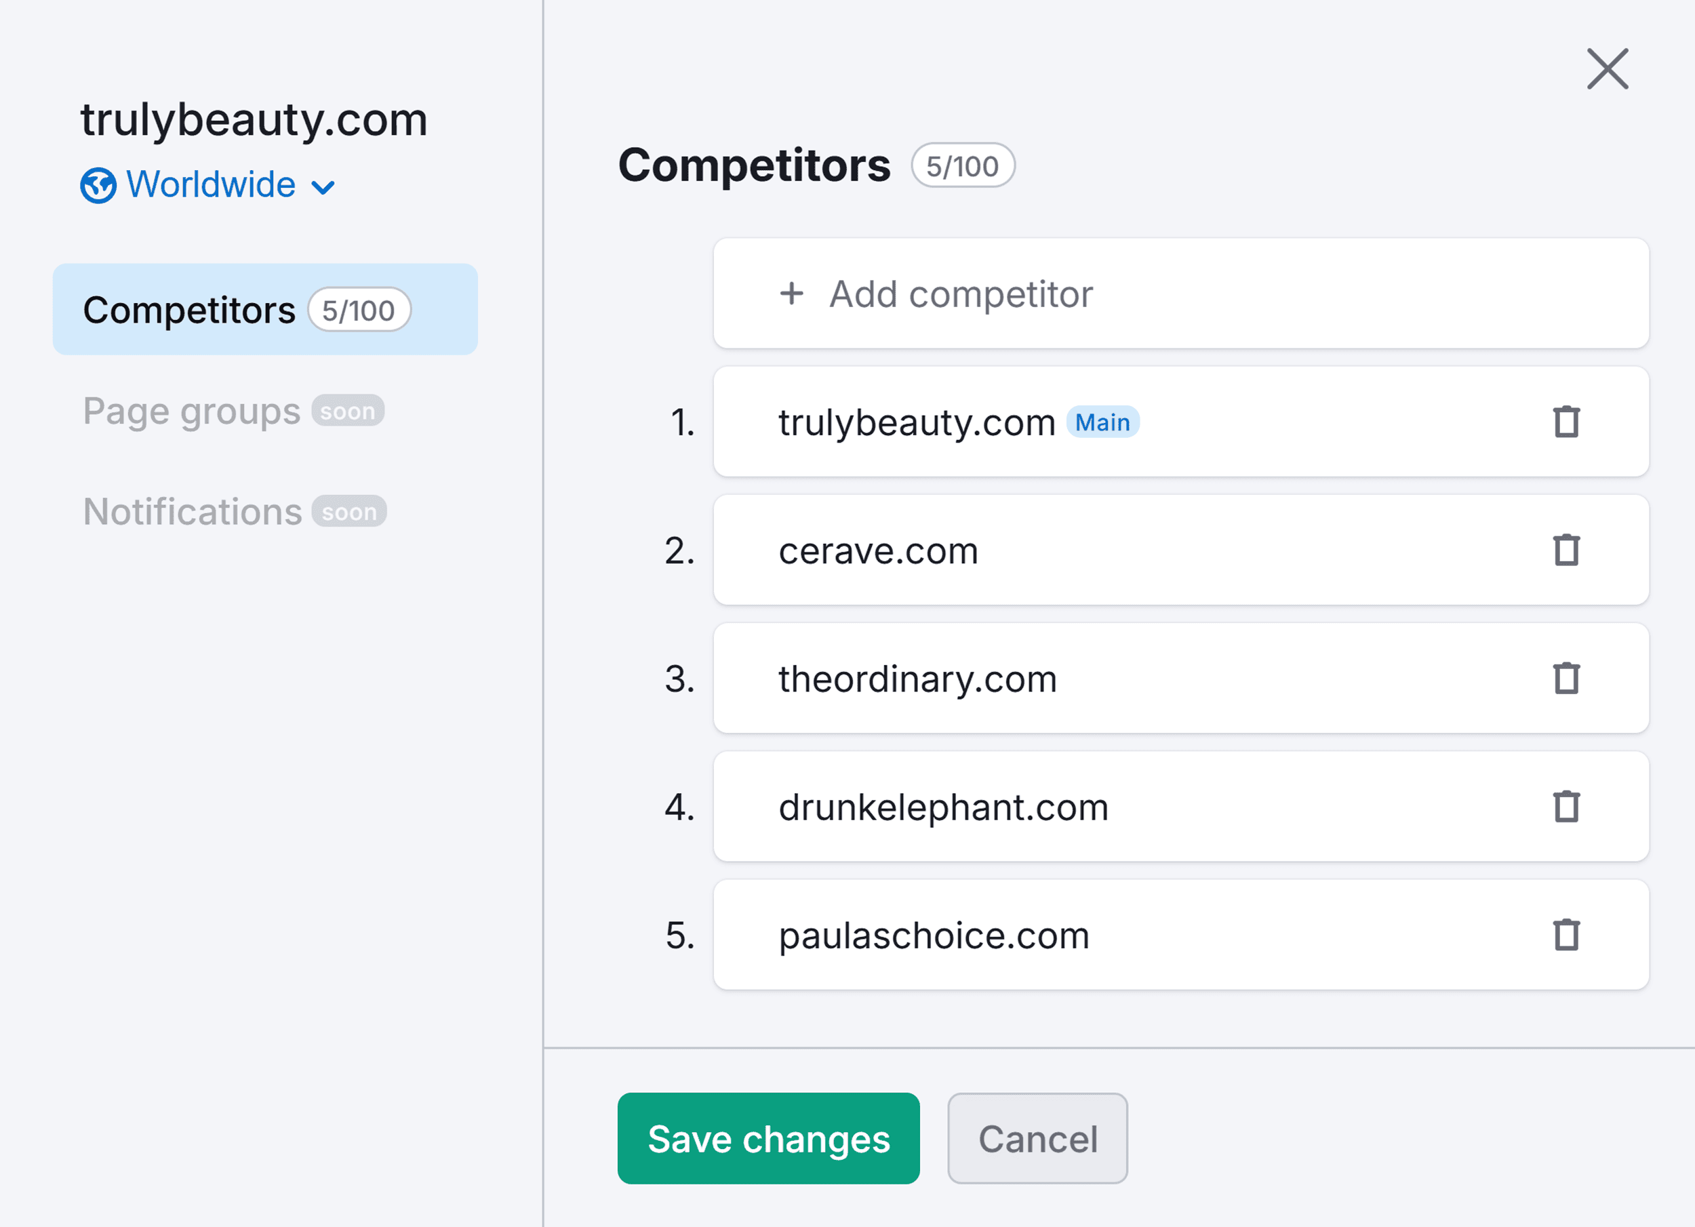
Task: Focus the Add competitor input field
Action: (1181, 294)
